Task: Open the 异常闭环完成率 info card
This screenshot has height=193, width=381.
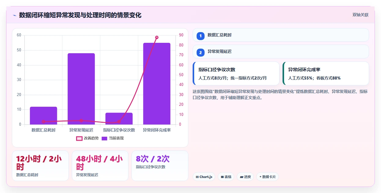Action: click(326, 73)
